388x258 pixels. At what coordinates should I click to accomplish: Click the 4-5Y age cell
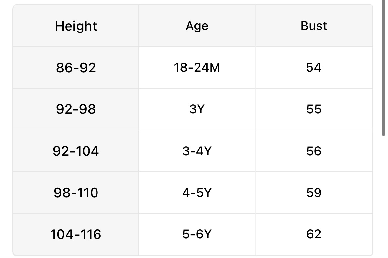[x=197, y=193]
